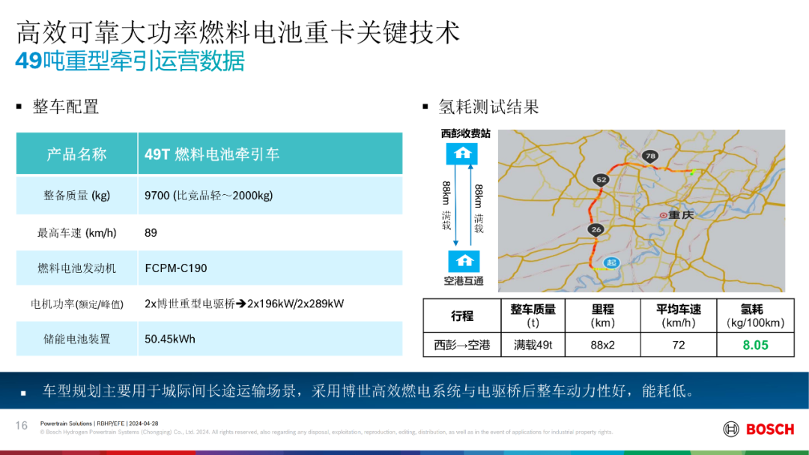The height and width of the screenshot is (455, 809).
Task: Click the Bosch circular logo emblem
Action: click(x=730, y=430)
